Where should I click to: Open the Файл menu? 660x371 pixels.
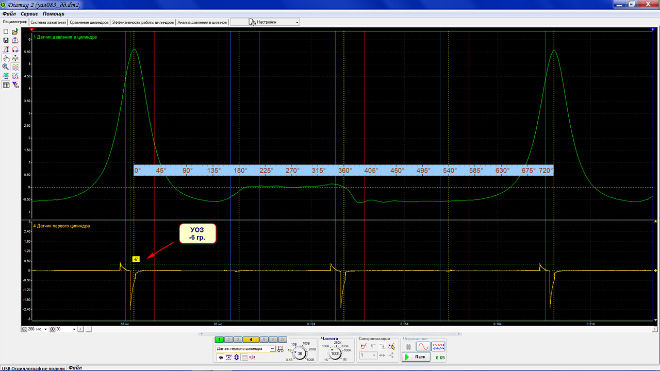coord(9,13)
